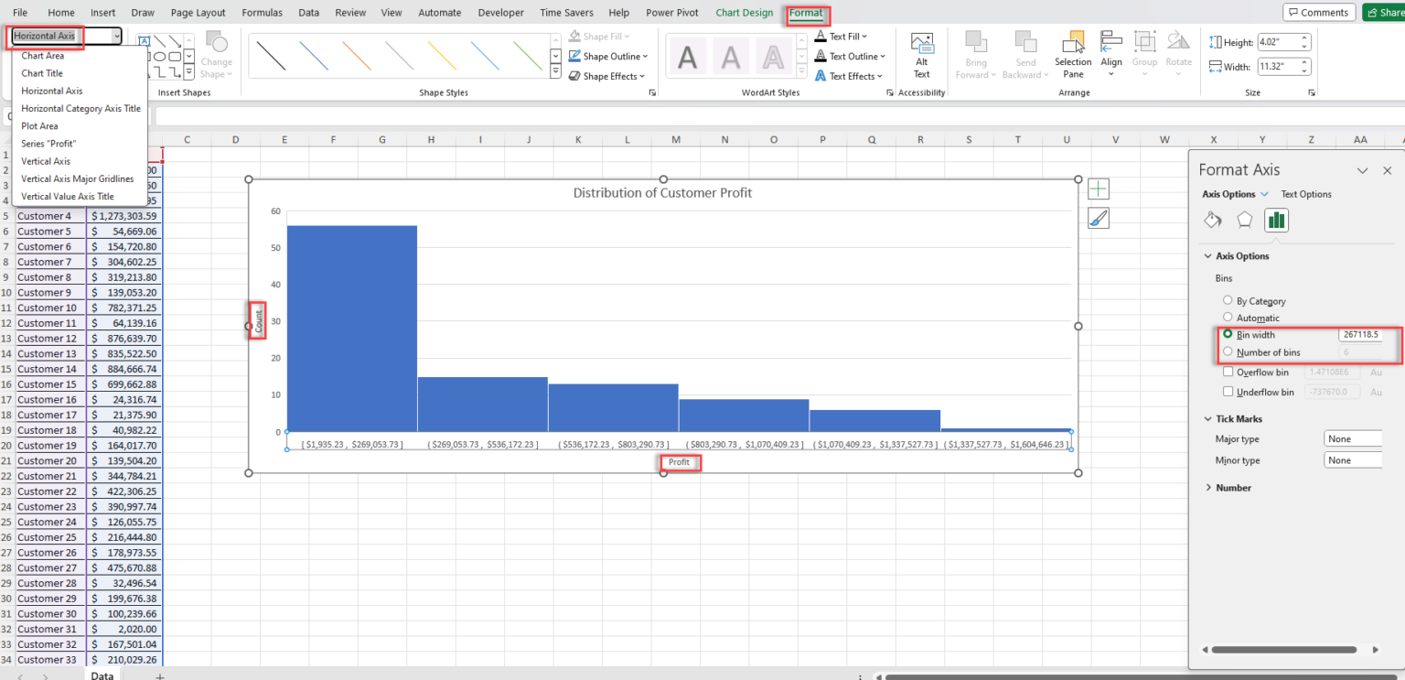Click the Chart Styles brush icon

coord(1098,218)
